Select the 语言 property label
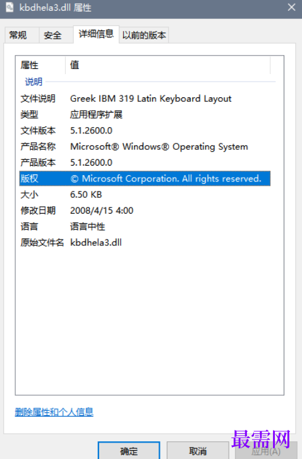 (x=29, y=226)
